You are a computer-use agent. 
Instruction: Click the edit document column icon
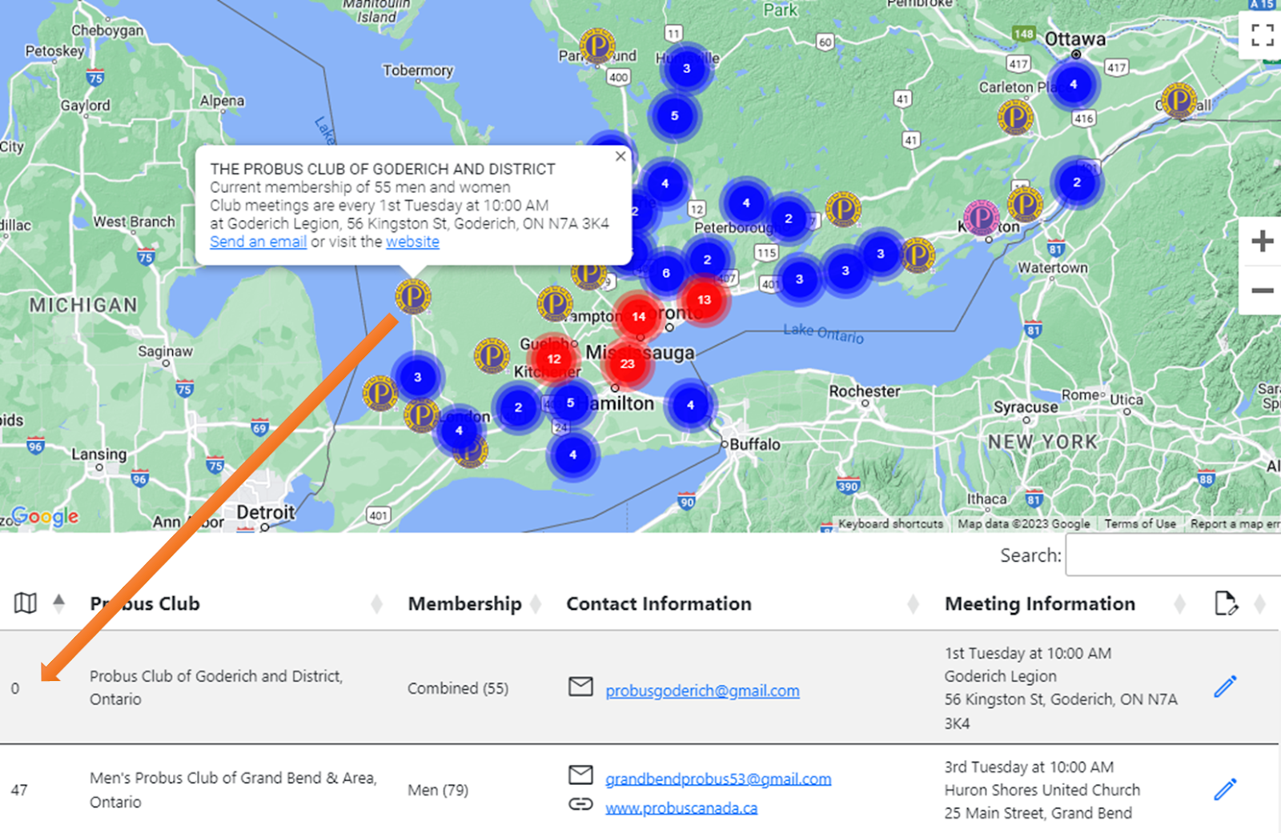tap(1226, 603)
